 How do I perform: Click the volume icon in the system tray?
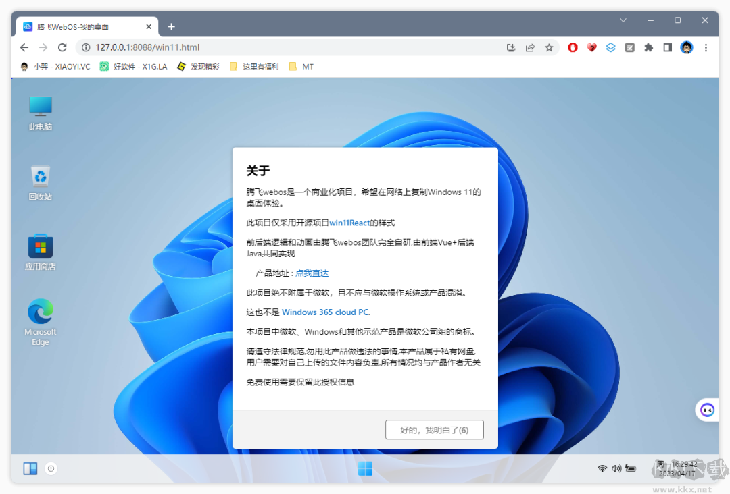pos(616,468)
